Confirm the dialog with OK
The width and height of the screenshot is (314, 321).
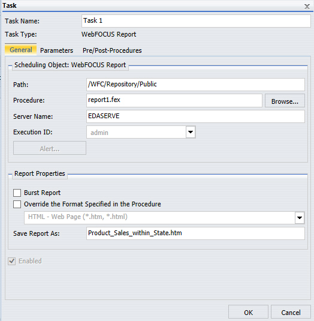tap(248, 313)
